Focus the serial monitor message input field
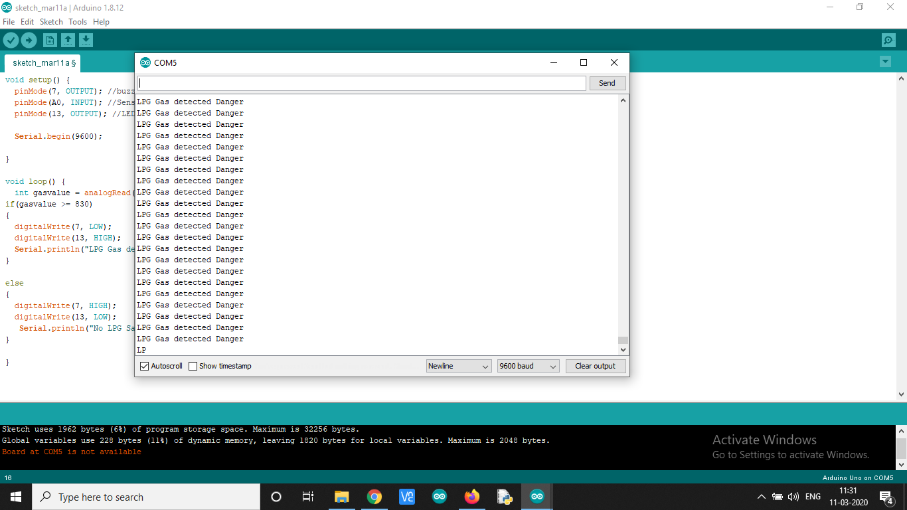This screenshot has width=907, height=510. tap(362, 83)
